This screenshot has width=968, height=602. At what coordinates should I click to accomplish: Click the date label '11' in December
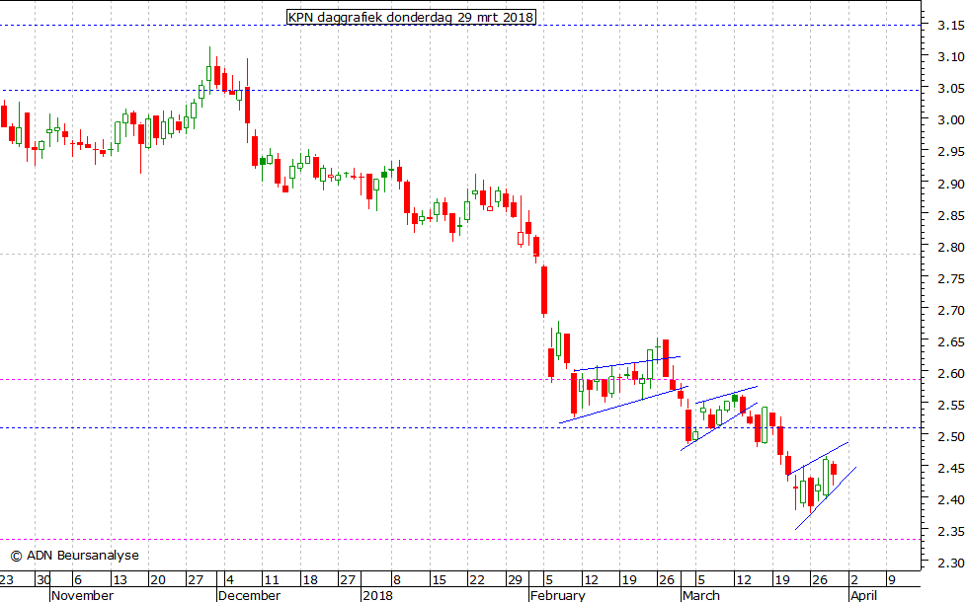271,580
